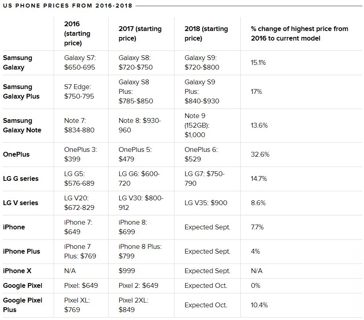Click the iPhone X row label

click(17, 271)
